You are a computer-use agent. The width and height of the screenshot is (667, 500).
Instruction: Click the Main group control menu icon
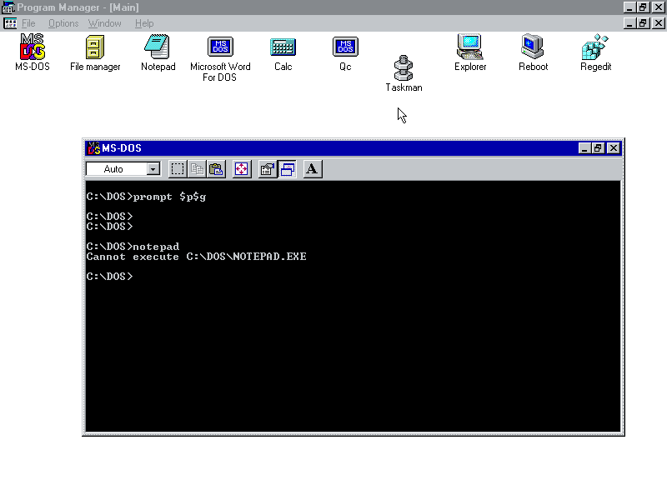pos(10,23)
